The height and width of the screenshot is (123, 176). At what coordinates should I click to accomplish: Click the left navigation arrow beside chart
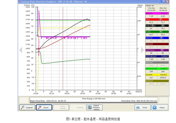(x=21, y=50)
